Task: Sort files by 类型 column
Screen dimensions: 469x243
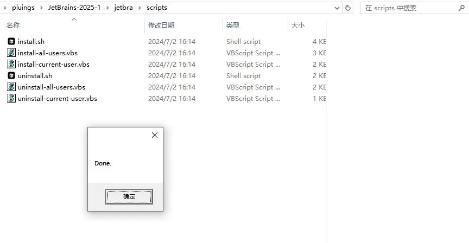Action: pos(233,25)
